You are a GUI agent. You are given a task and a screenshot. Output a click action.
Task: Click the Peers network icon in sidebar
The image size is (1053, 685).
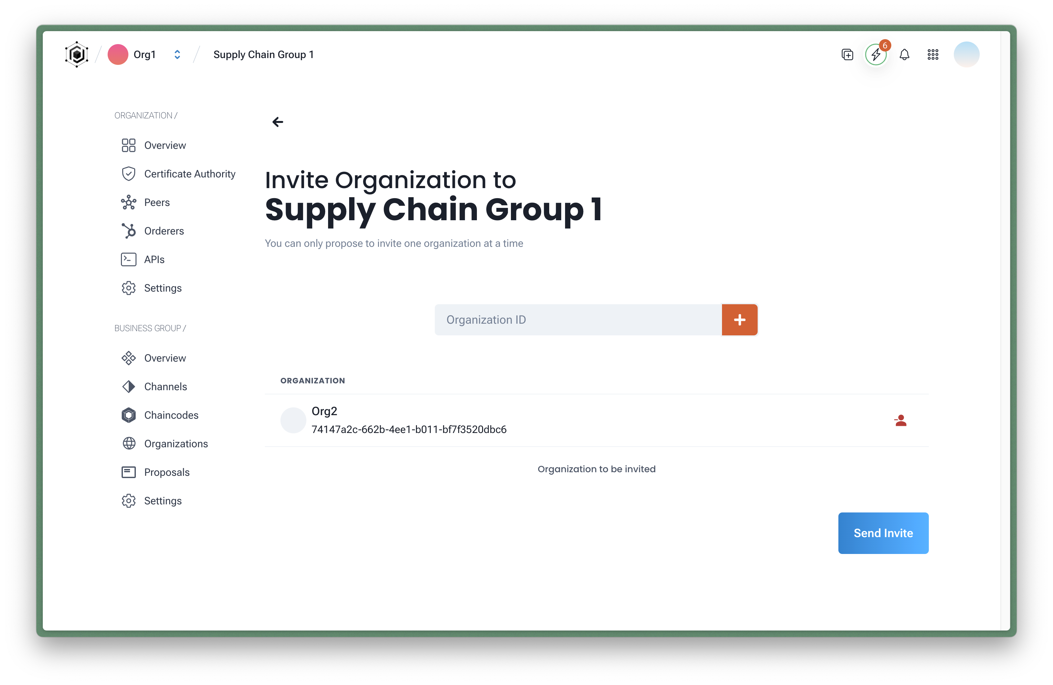coord(128,202)
